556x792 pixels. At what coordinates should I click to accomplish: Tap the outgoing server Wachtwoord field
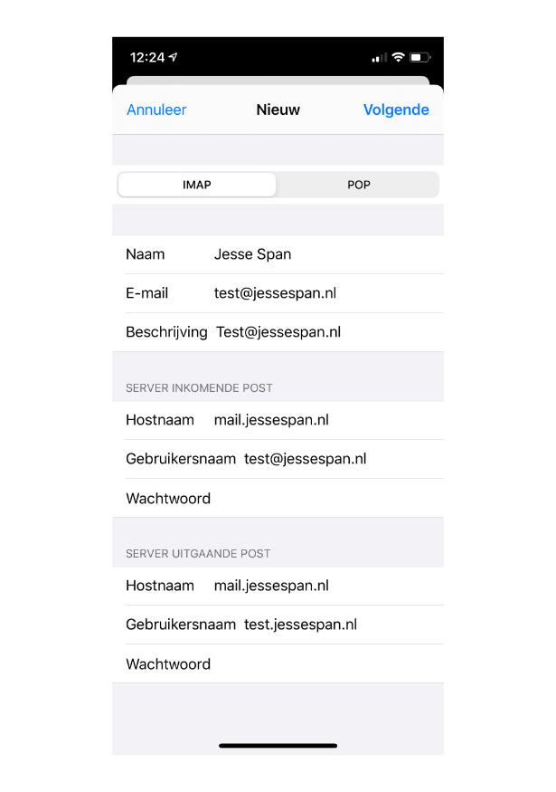pyautogui.click(x=278, y=664)
